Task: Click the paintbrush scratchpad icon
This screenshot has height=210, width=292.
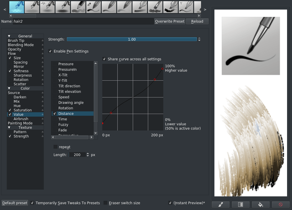Action: pos(221,204)
